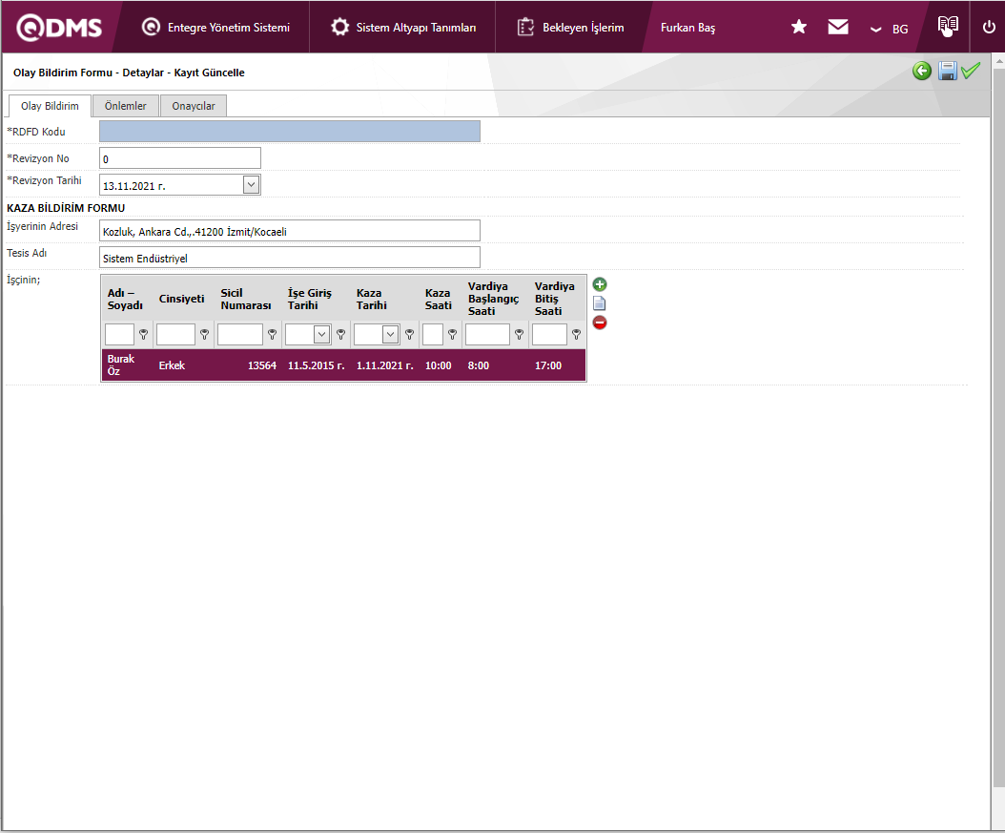Delete worker row with red minus icon

[x=600, y=323]
